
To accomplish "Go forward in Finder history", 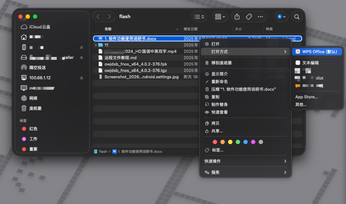I will click(x=109, y=17).
